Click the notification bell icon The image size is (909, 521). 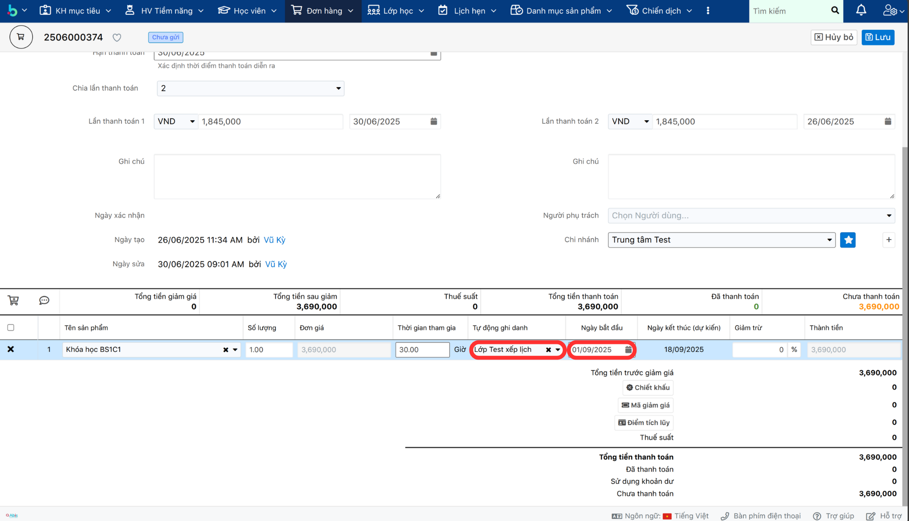click(861, 11)
